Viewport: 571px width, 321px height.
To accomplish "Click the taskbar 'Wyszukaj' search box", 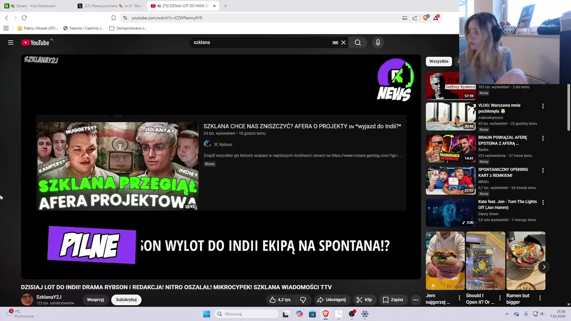I will point(246,314).
